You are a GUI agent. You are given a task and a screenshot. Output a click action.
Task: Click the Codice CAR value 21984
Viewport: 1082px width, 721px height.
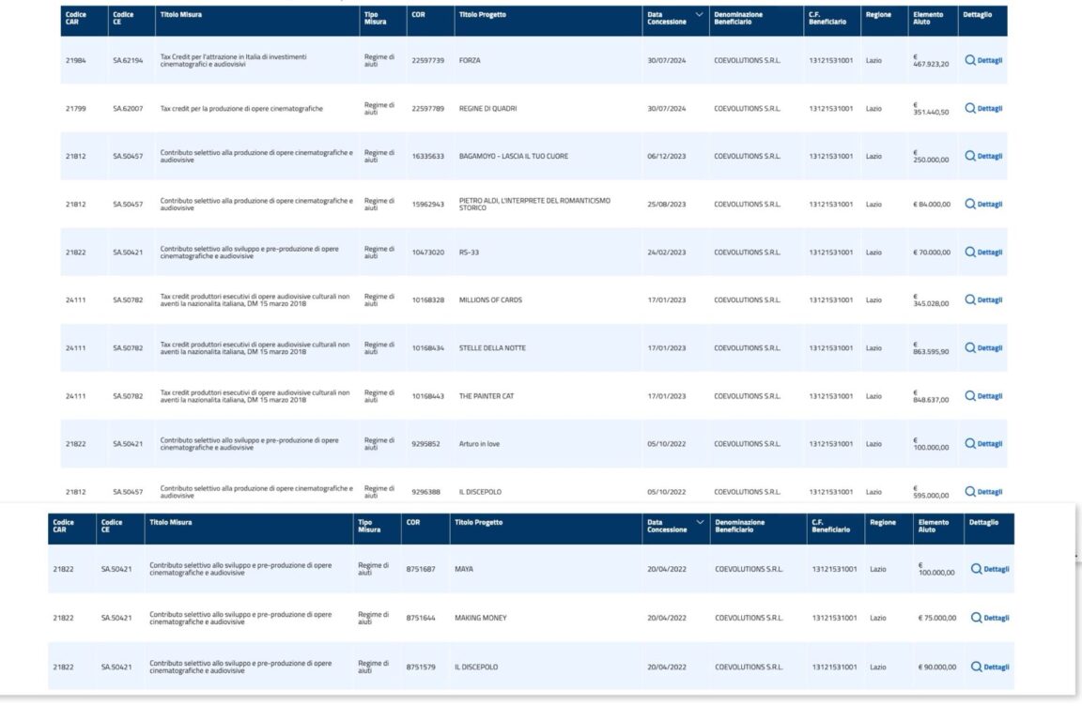point(76,61)
